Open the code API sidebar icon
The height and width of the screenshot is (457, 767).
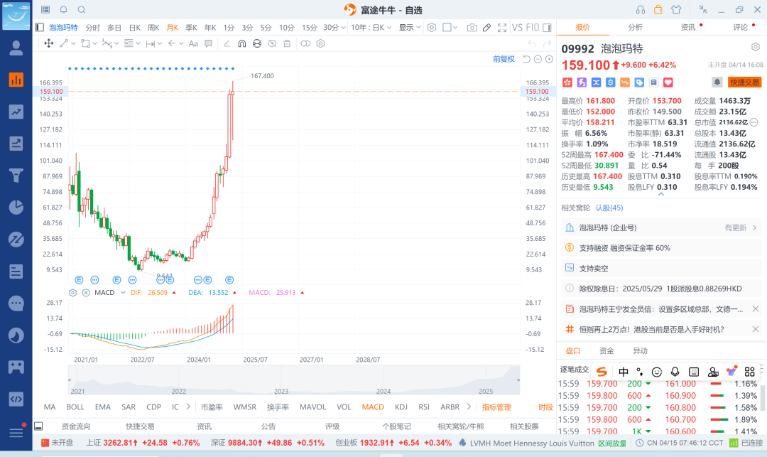(x=16, y=399)
